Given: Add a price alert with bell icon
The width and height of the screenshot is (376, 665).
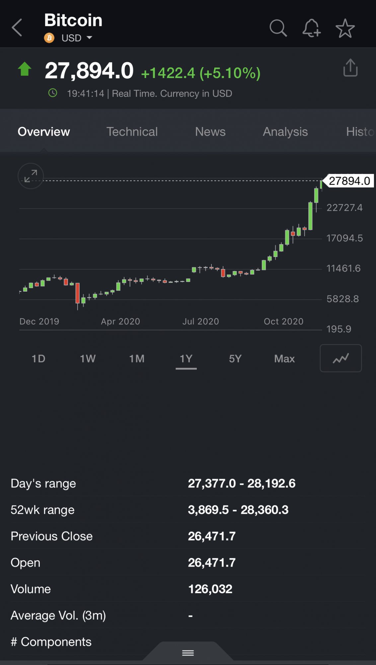Looking at the screenshot, I should coord(311,28).
